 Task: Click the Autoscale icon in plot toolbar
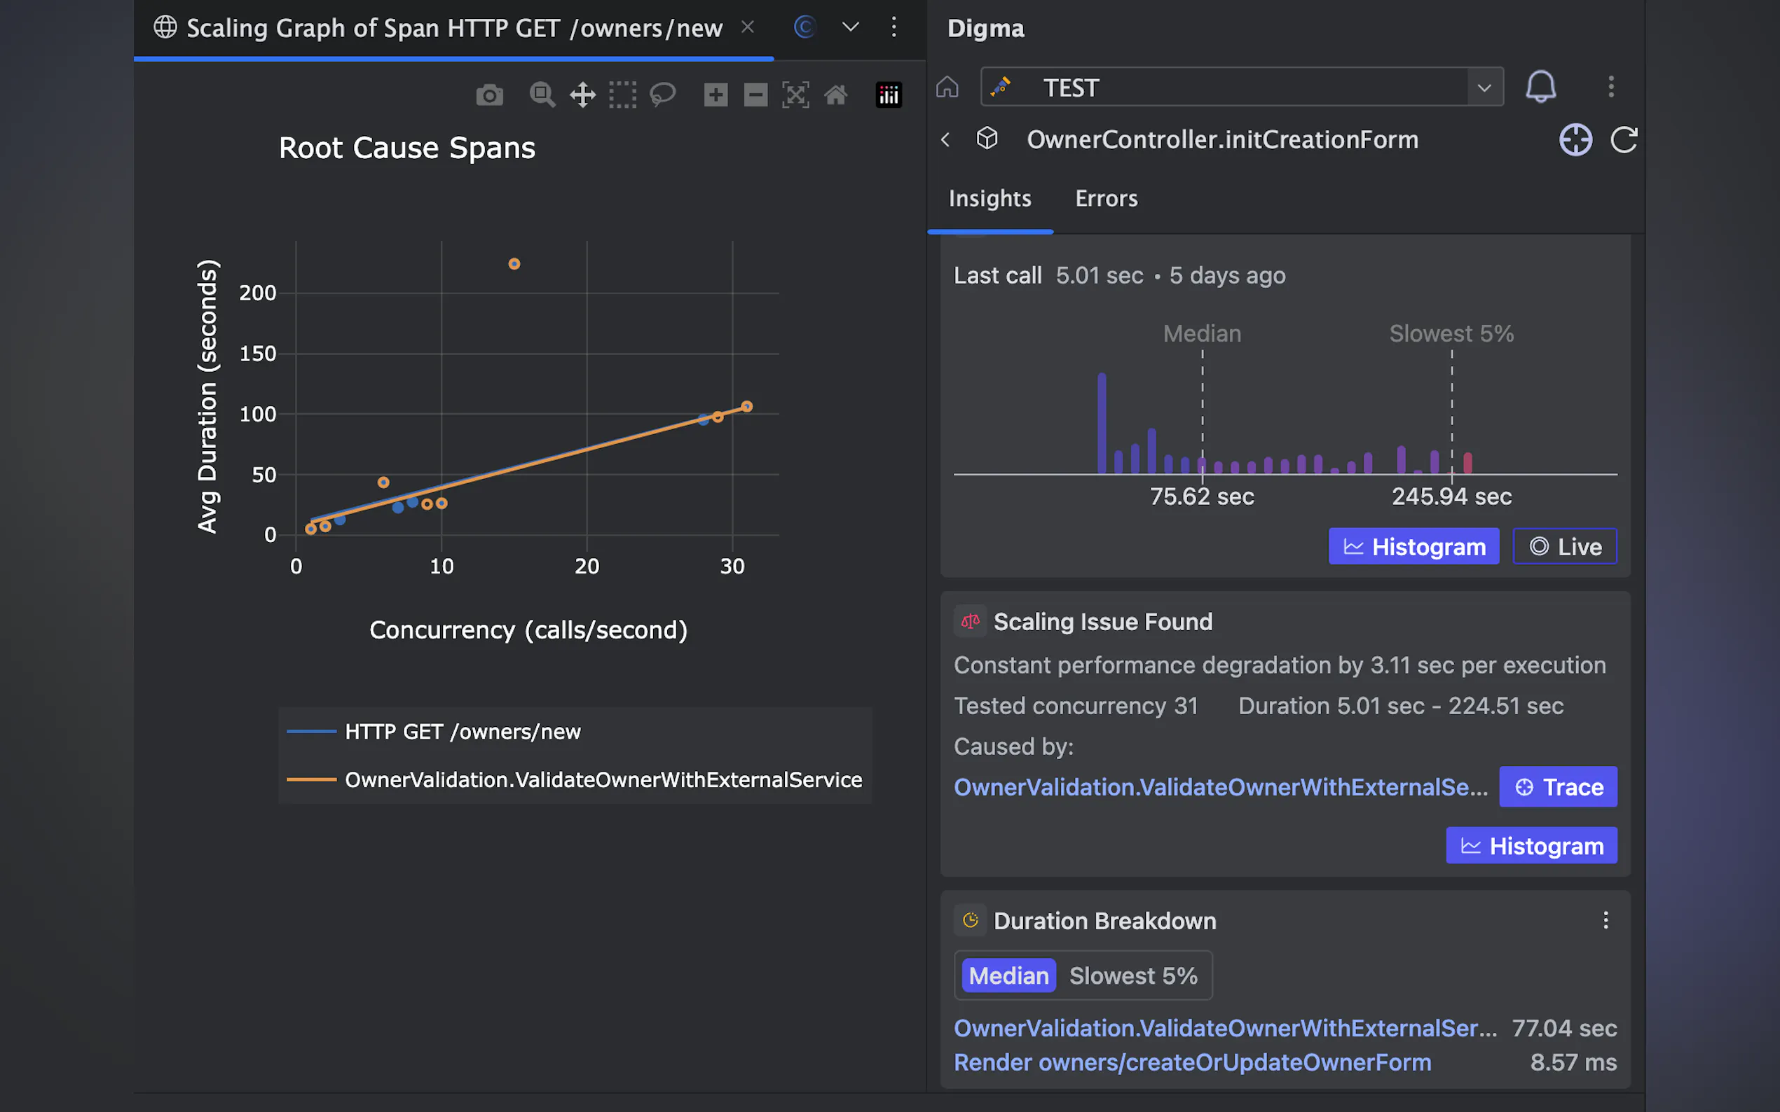tap(795, 96)
